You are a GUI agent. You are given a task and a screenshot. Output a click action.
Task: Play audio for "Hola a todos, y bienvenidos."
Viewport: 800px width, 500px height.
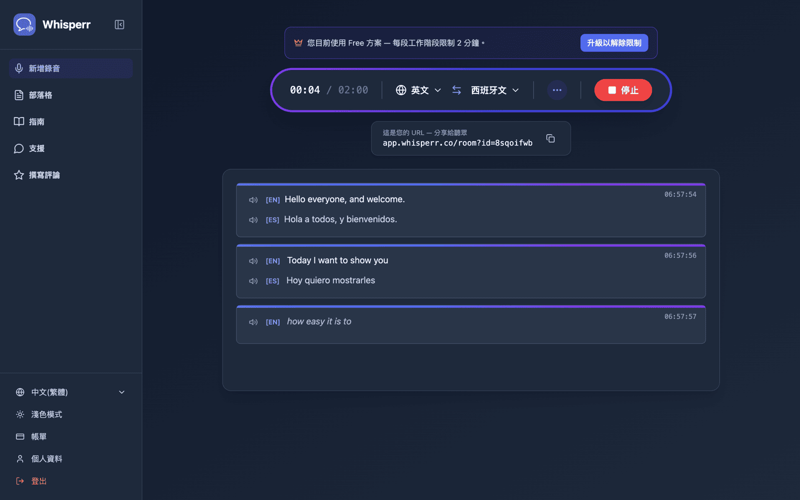pyautogui.click(x=253, y=220)
